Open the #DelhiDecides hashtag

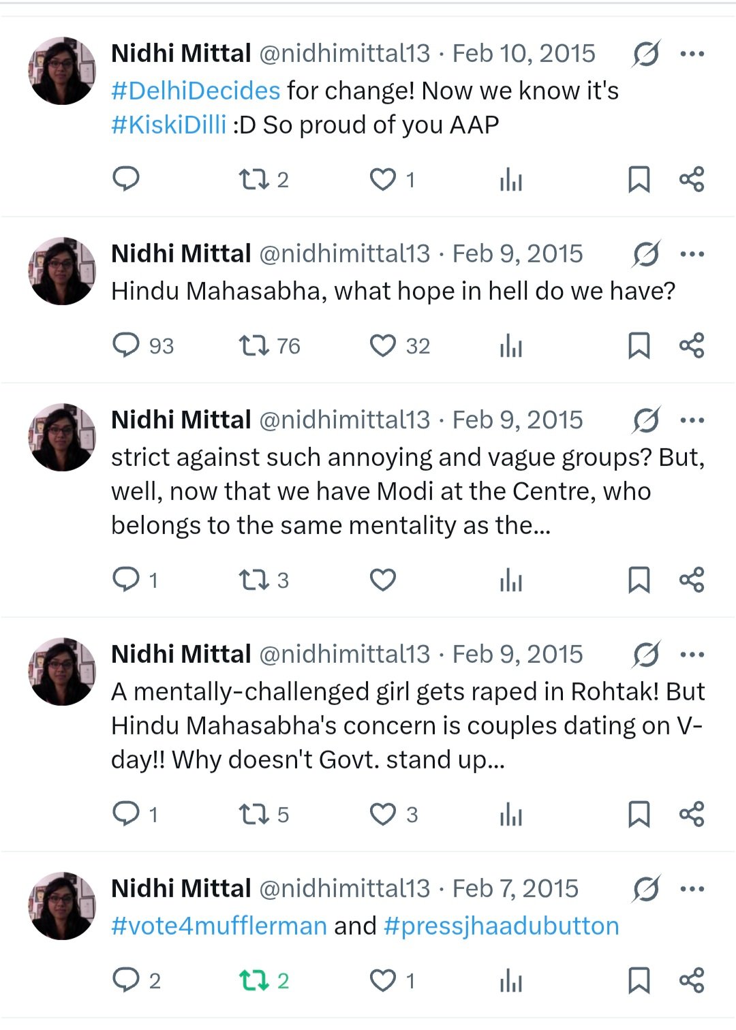point(196,91)
